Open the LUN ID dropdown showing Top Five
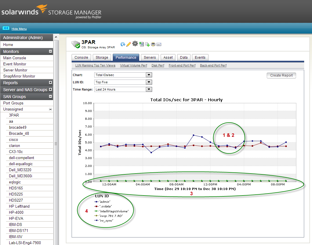312x245 pixels. pyautogui.click(x=123, y=82)
